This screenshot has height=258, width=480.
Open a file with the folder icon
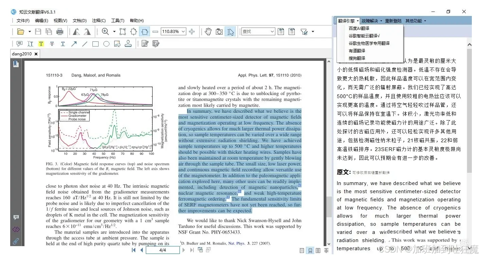[21, 32]
